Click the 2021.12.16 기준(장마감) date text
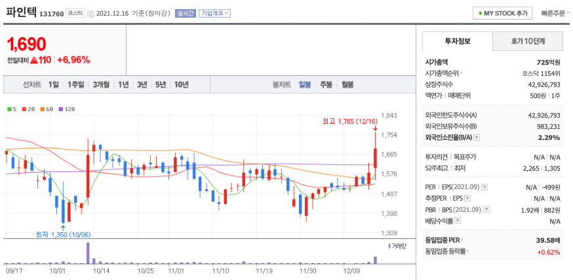573x280 pixels. click(133, 14)
